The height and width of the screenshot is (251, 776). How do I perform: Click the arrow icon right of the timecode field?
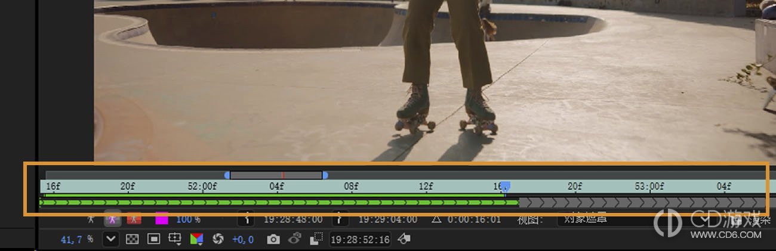pos(404,239)
